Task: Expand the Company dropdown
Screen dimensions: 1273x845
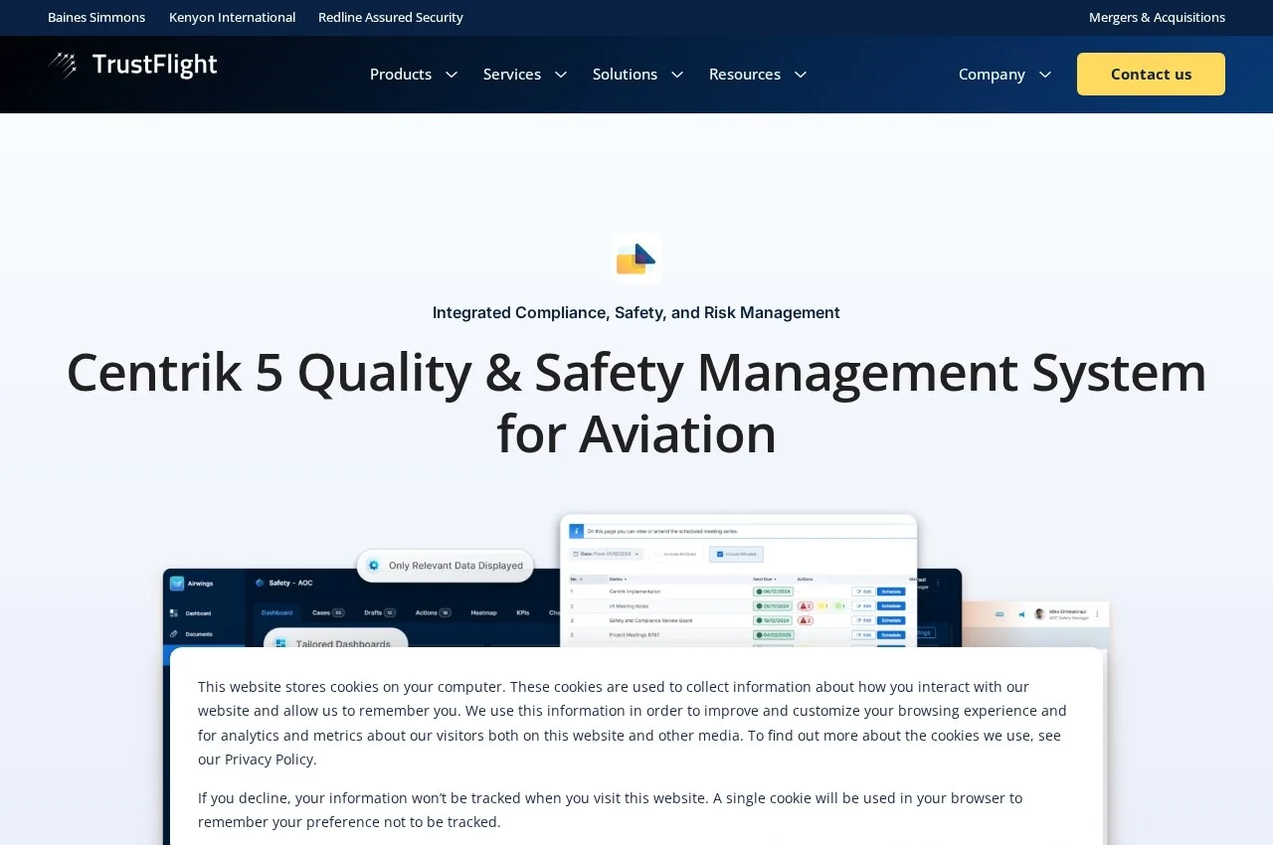Action: coord(1005,75)
